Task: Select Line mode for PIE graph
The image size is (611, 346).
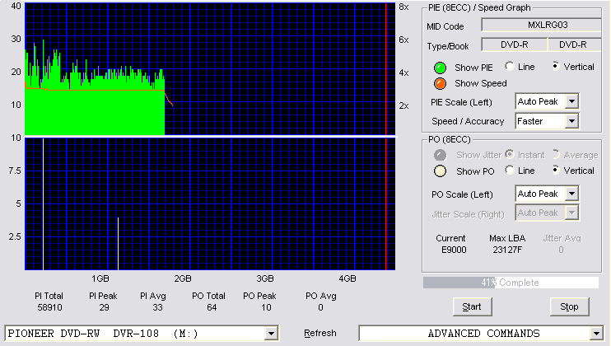Action: pyautogui.click(x=509, y=66)
